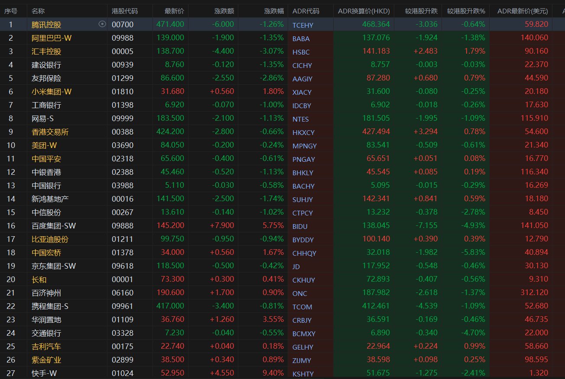Image resolution: width=565 pixels, height=379 pixels.
Task: Select the ADR code TCOM
Action: pyautogui.click(x=302, y=307)
